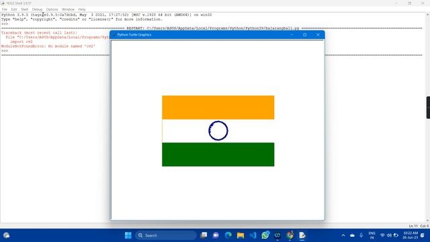The width and height of the screenshot is (430, 242).
Task: Click the Python Turtle Graphics title bar icon
Action: click(114, 35)
